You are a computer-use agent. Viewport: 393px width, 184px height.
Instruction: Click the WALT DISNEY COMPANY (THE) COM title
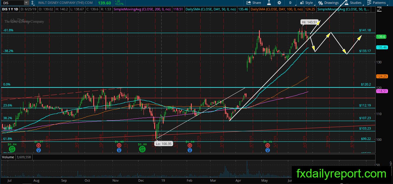[65, 3]
